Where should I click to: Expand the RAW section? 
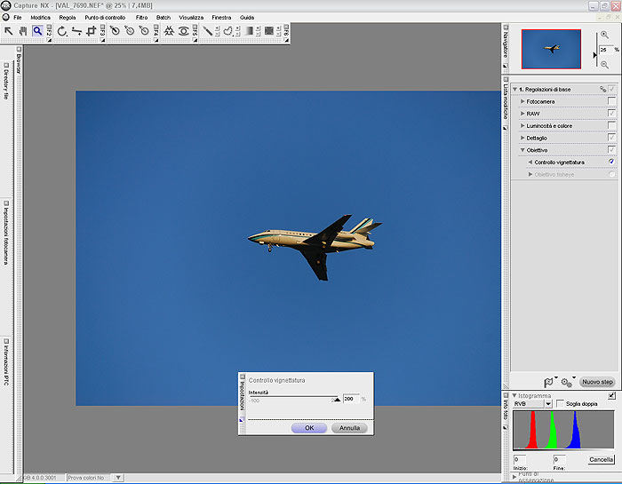[522, 114]
